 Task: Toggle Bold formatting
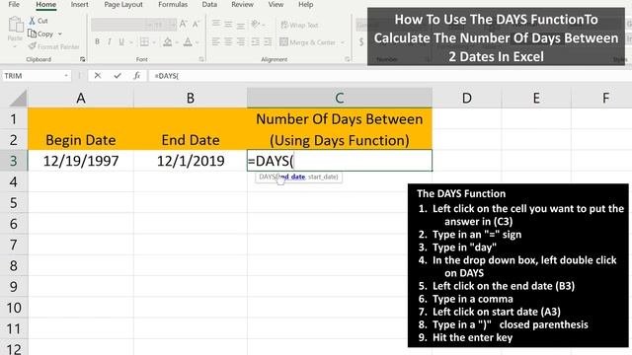(97, 41)
